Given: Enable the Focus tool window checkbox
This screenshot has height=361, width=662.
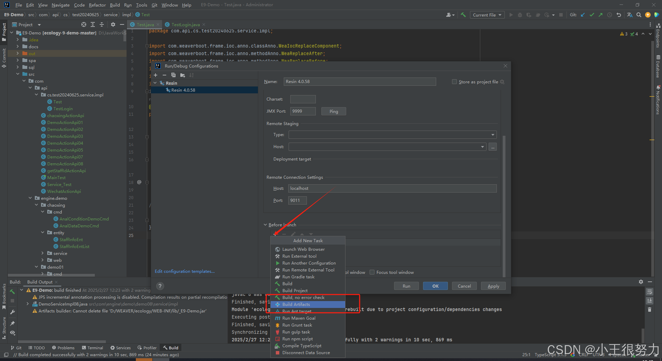Looking at the screenshot, I should click(x=372, y=272).
